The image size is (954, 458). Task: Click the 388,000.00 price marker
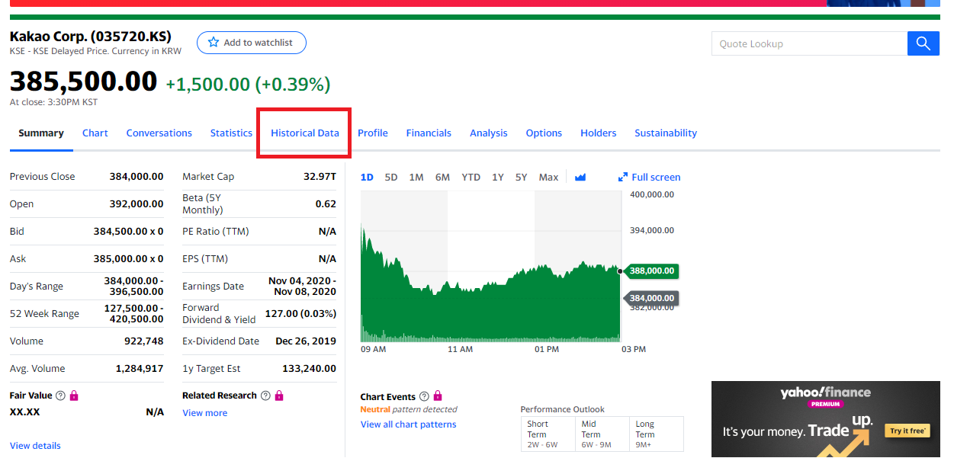click(x=651, y=271)
